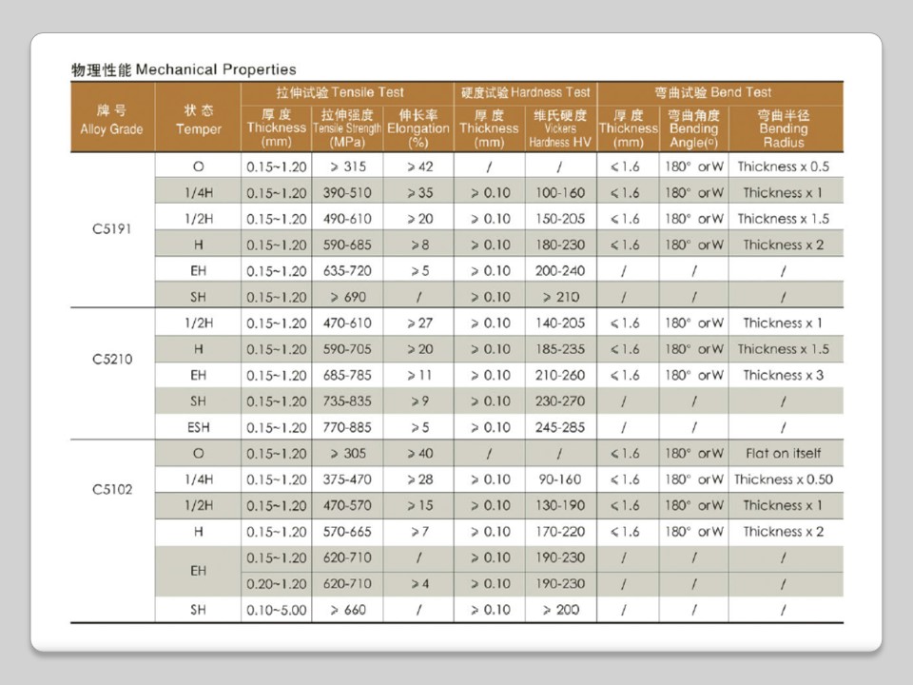Viewport: 913px width, 685px height.
Task: Select the Alloy Grade column header
Action: (112, 120)
